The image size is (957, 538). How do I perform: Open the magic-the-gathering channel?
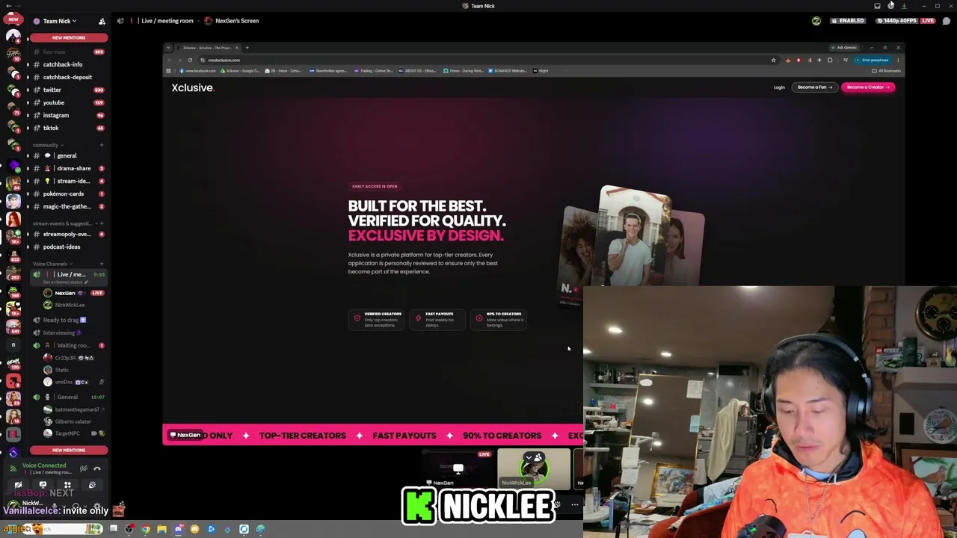[68, 206]
